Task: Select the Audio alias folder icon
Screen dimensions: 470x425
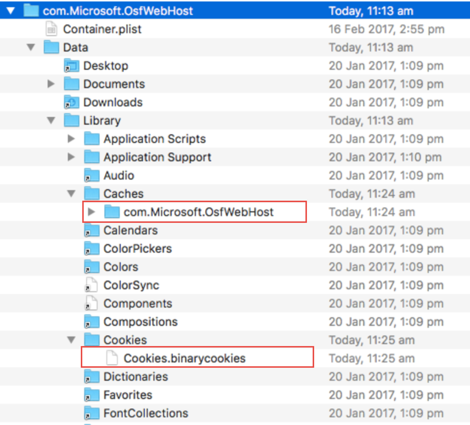Action: [x=91, y=175]
